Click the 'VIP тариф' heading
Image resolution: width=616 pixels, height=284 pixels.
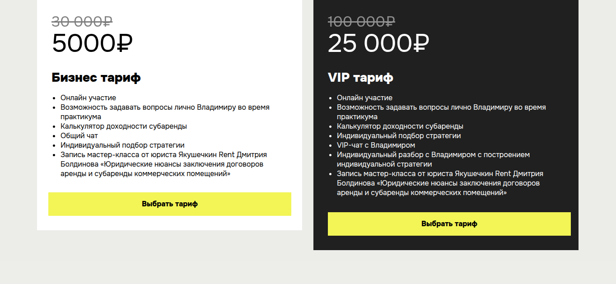coord(360,78)
